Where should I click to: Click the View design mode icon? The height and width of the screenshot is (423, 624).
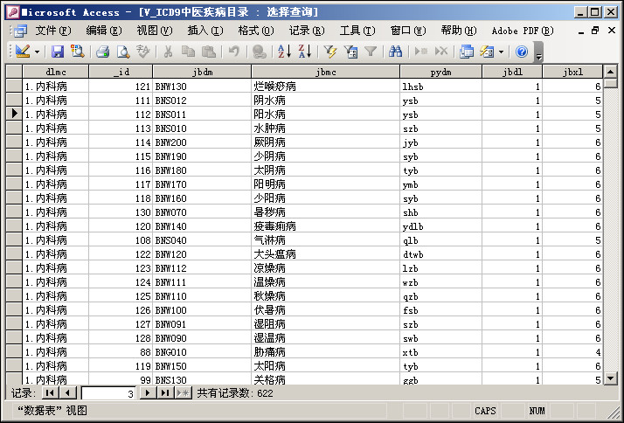tap(23, 52)
